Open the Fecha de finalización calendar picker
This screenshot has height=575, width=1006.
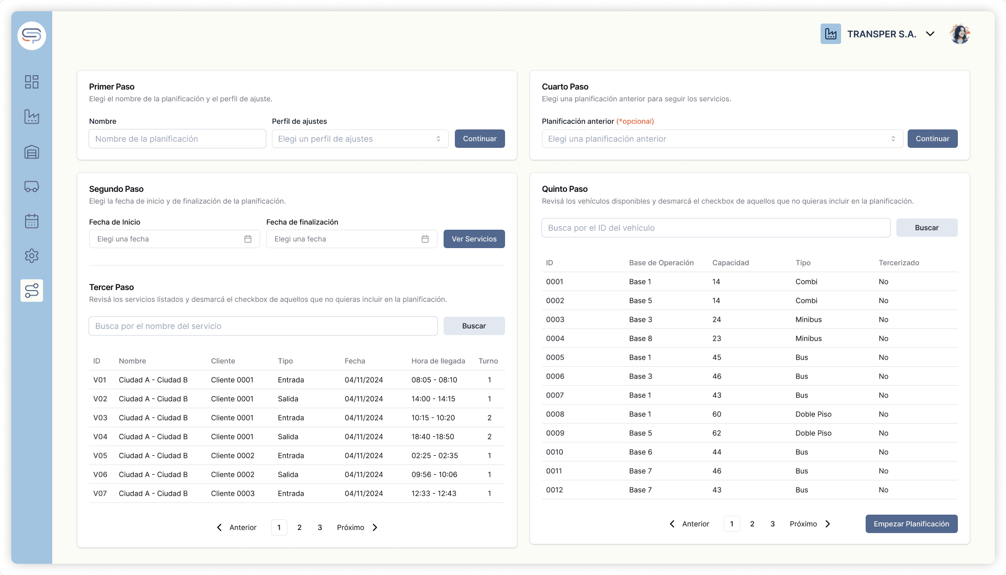tap(425, 238)
